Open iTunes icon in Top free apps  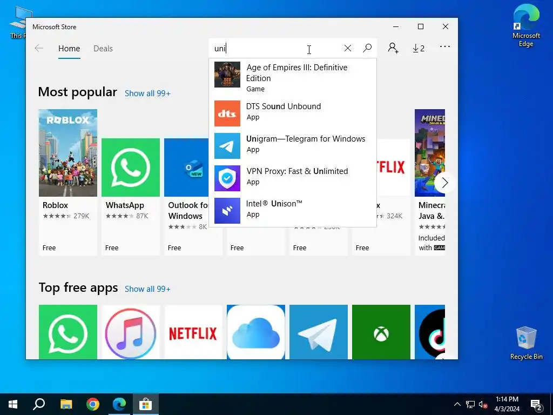131,332
